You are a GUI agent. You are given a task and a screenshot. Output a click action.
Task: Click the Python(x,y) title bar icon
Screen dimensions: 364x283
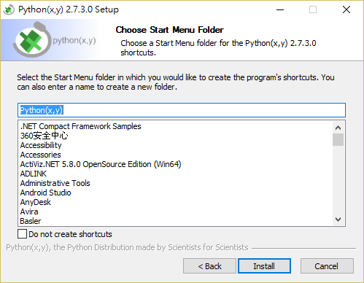(x=9, y=9)
